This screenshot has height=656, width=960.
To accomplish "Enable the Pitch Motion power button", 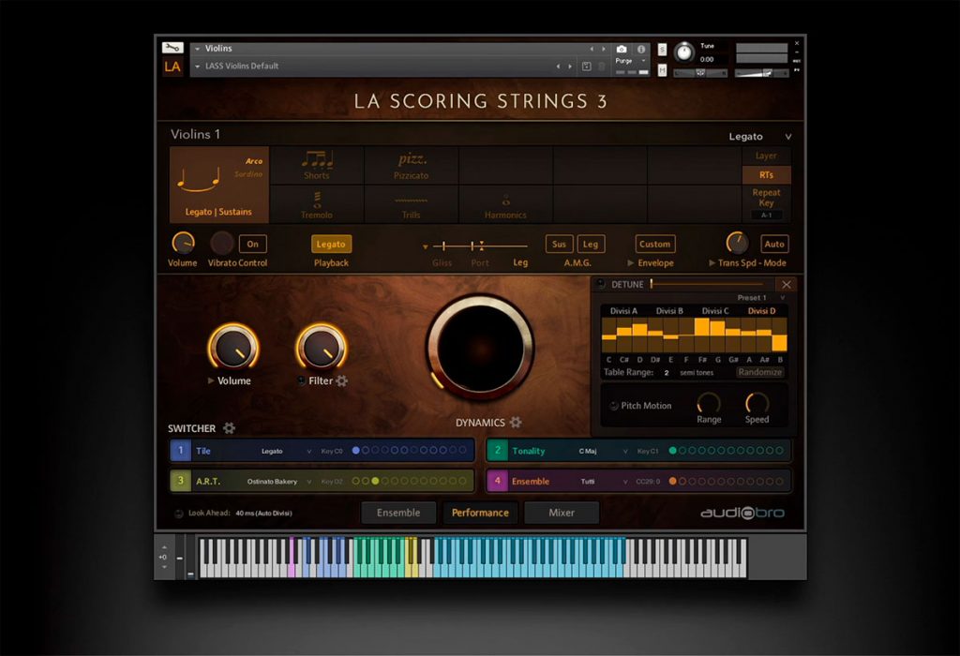I will pyautogui.click(x=613, y=406).
